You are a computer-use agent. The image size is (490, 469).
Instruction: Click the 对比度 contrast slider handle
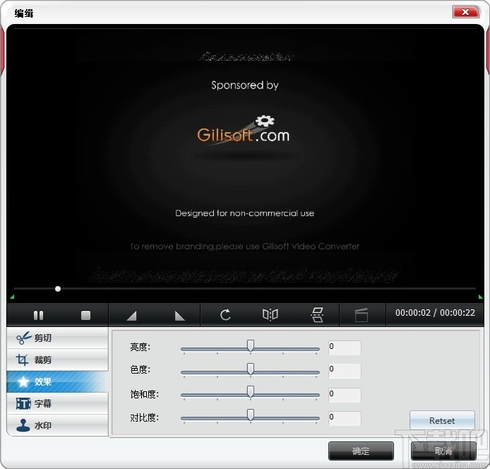pos(251,415)
